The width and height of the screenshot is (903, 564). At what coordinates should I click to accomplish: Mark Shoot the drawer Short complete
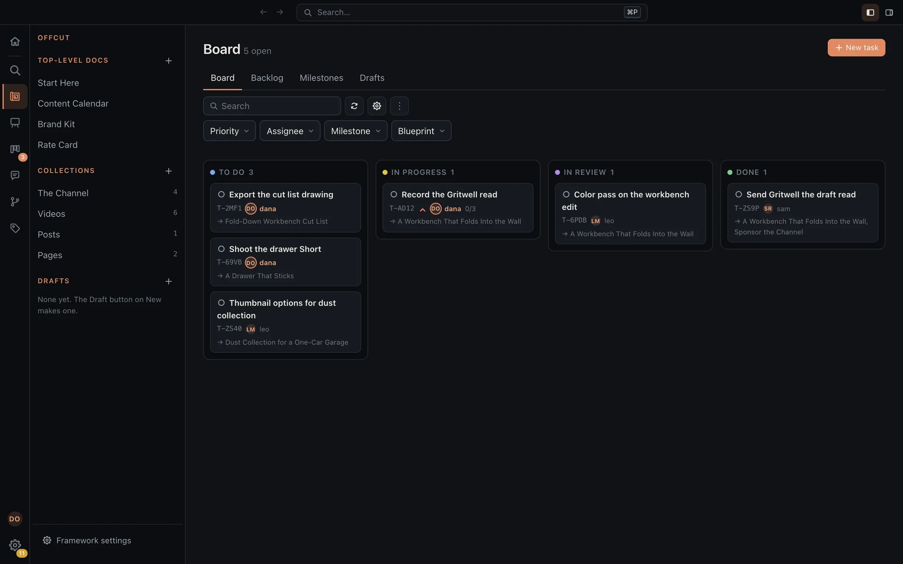pos(221,249)
